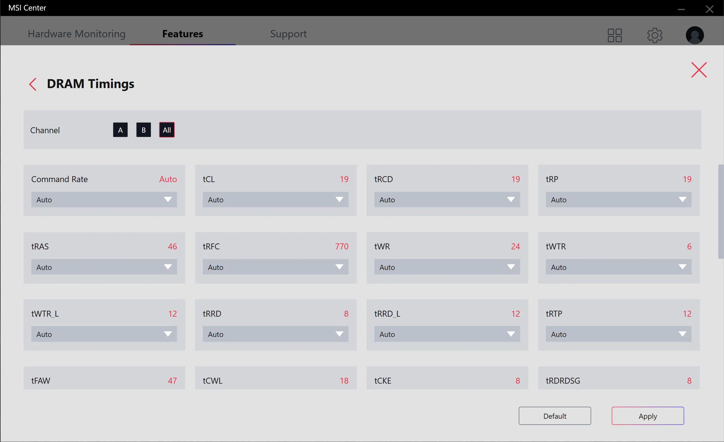
Task: Open the tWTR dropdown field
Action: (x=619, y=267)
